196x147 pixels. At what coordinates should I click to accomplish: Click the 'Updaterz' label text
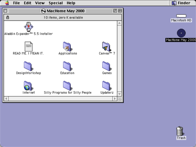tap(107, 92)
